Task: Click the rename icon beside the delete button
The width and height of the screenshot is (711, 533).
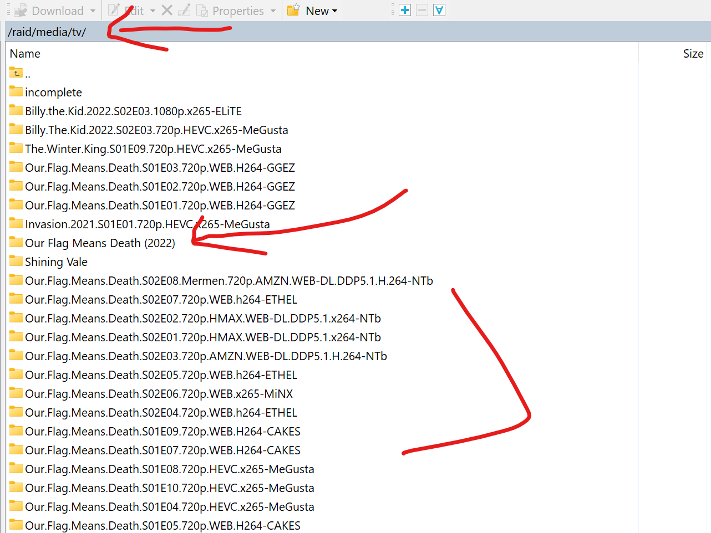Action: tap(184, 10)
